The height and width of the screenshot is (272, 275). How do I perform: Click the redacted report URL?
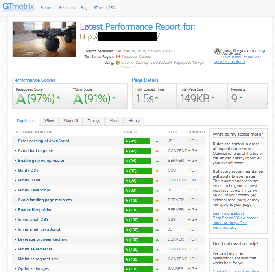[x=120, y=37]
